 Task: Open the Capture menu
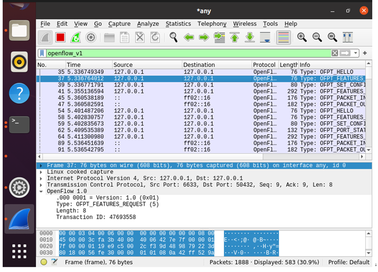click(x=119, y=24)
